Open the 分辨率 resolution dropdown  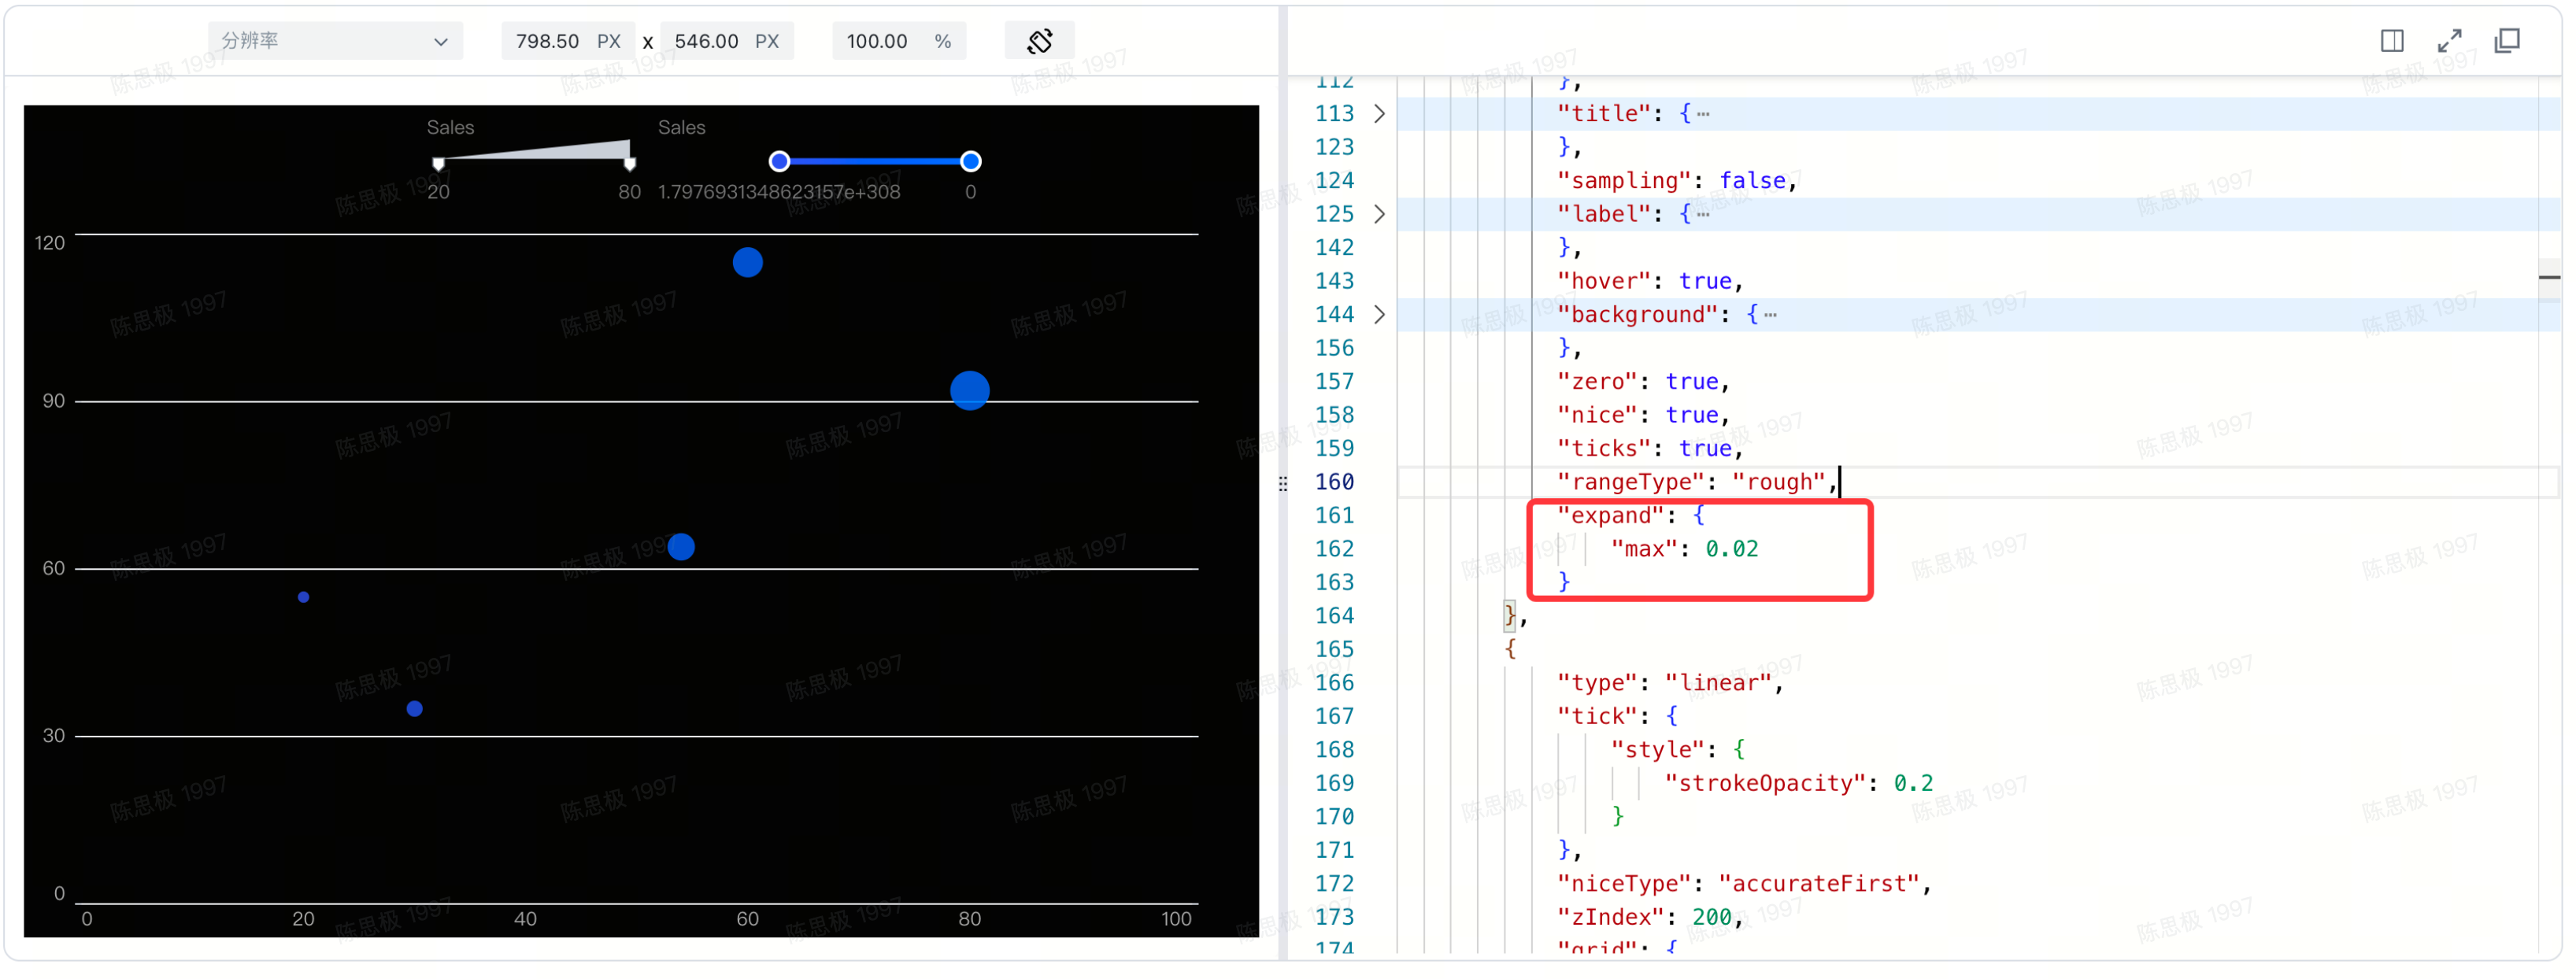(334, 40)
